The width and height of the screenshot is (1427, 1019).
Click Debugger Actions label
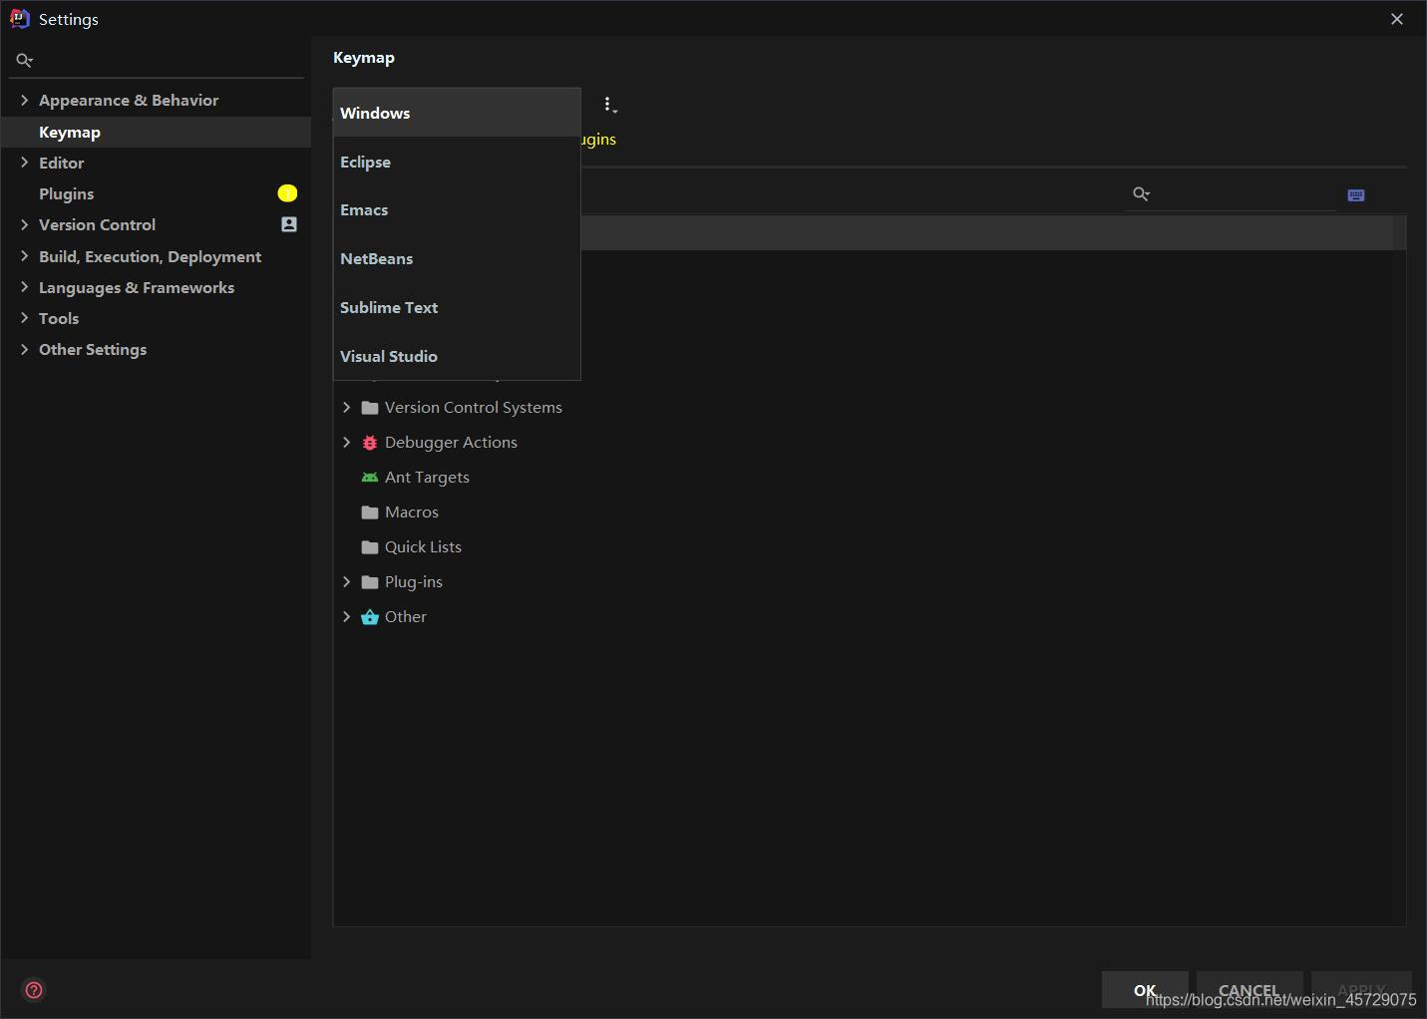pos(451,443)
